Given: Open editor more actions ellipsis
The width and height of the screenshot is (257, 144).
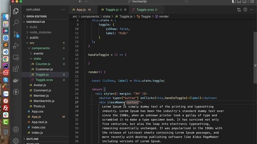Looking at the screenshot, I should click(x=251, y=10).
